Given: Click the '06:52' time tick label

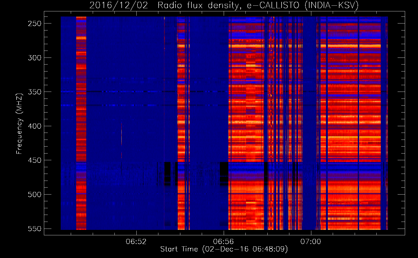Looking at the screenshot, I should pyautogui.click(x=136, y=242).
